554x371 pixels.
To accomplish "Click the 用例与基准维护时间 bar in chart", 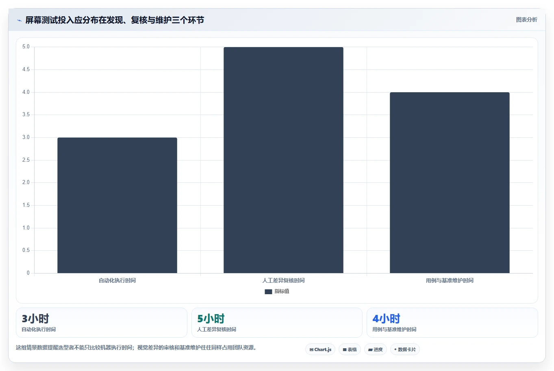I will (450, 182).
